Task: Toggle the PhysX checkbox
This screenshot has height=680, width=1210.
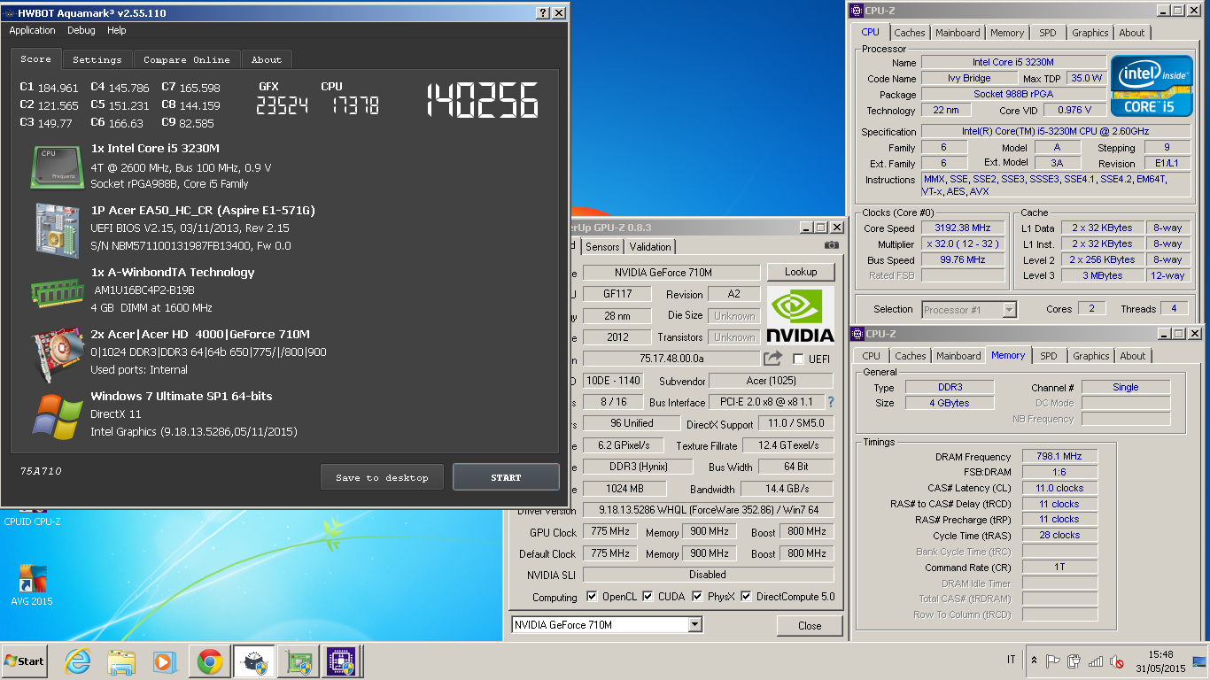Action: pyautogui.click(x=697, y=596)
